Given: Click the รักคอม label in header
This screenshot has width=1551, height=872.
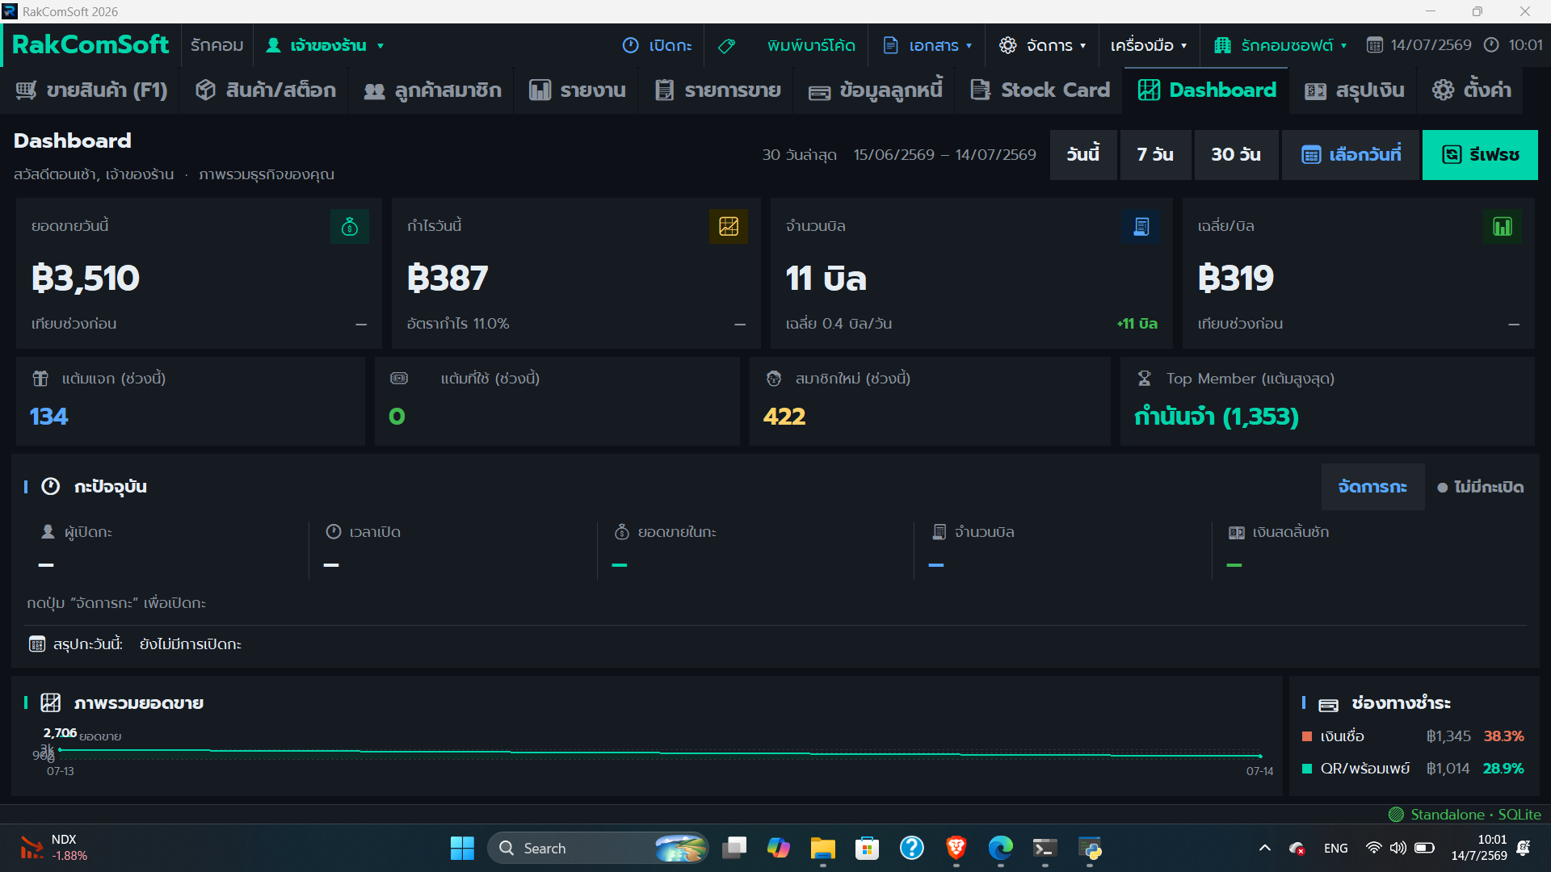Looking at the screenshot, I should pos(216,45).
